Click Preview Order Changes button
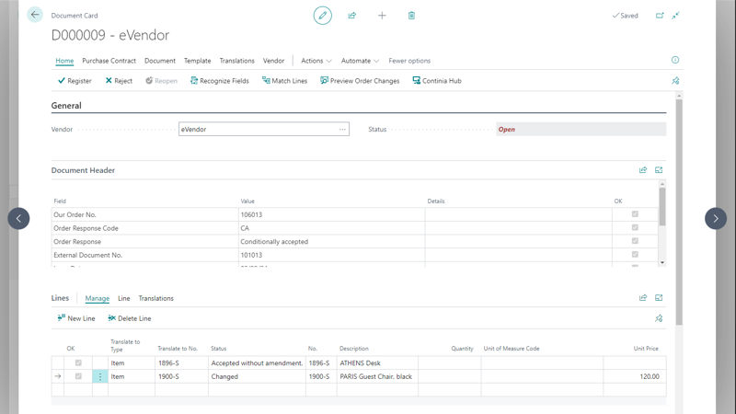Screen dimensions: 736x414 point(359,81)
